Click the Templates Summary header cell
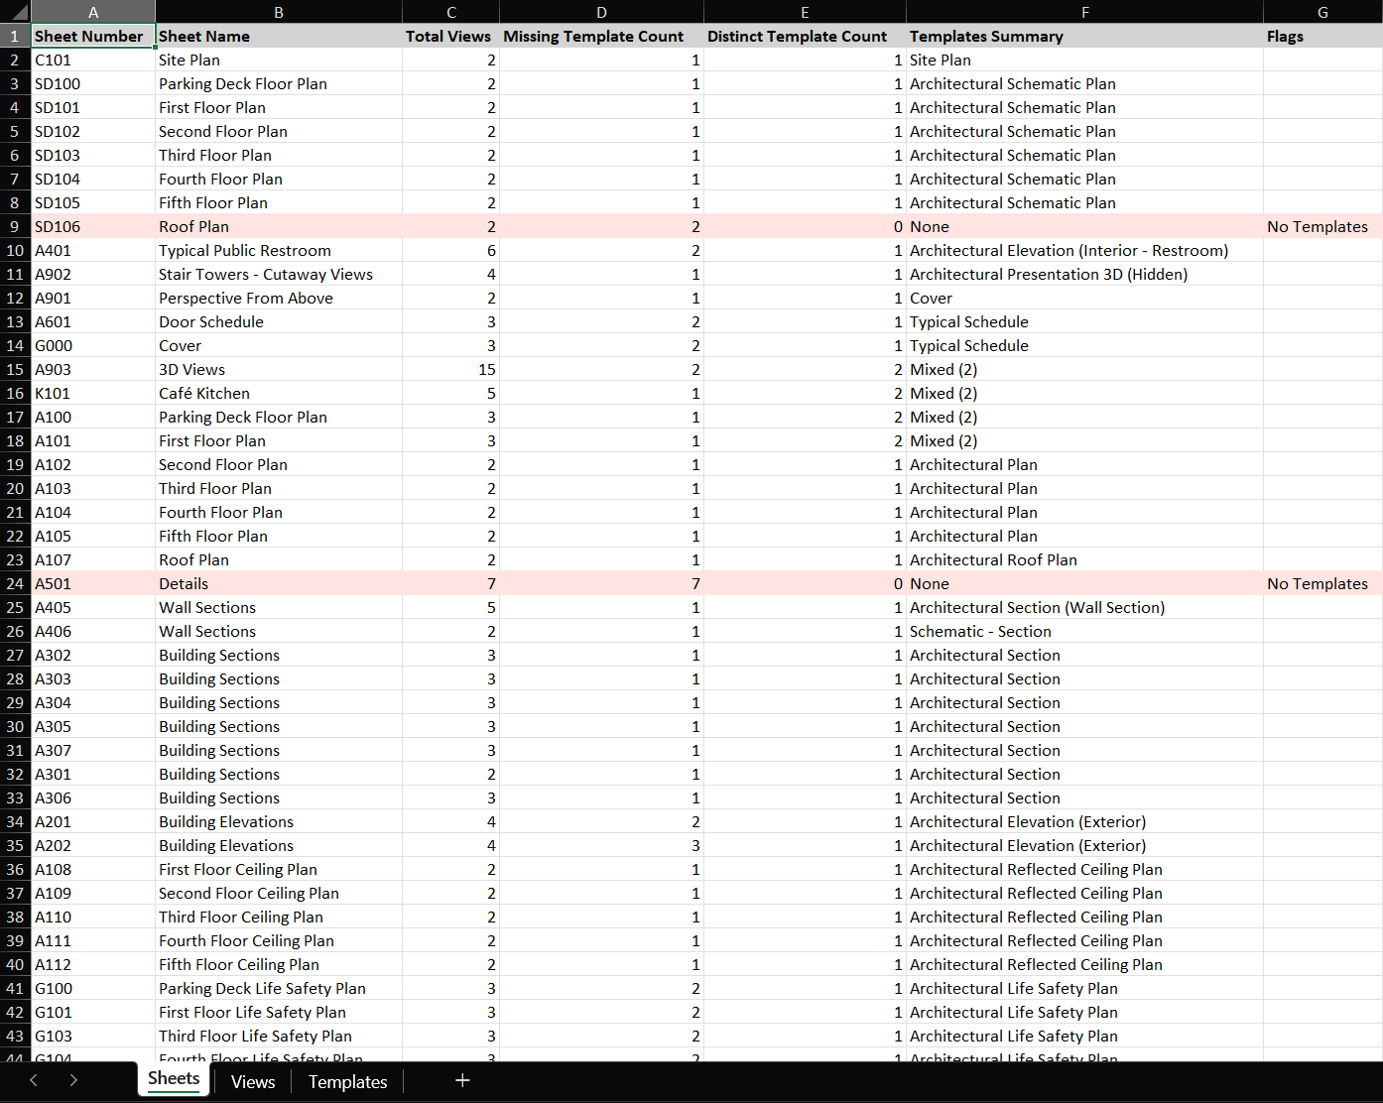The width and height of the screenshot is (1383, 1103). tap(1084, 36)
